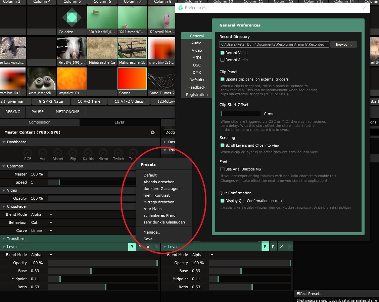Toggle bypass B on right Levels effect
This screenshot has width=379, height=302.
coord(265,247)
